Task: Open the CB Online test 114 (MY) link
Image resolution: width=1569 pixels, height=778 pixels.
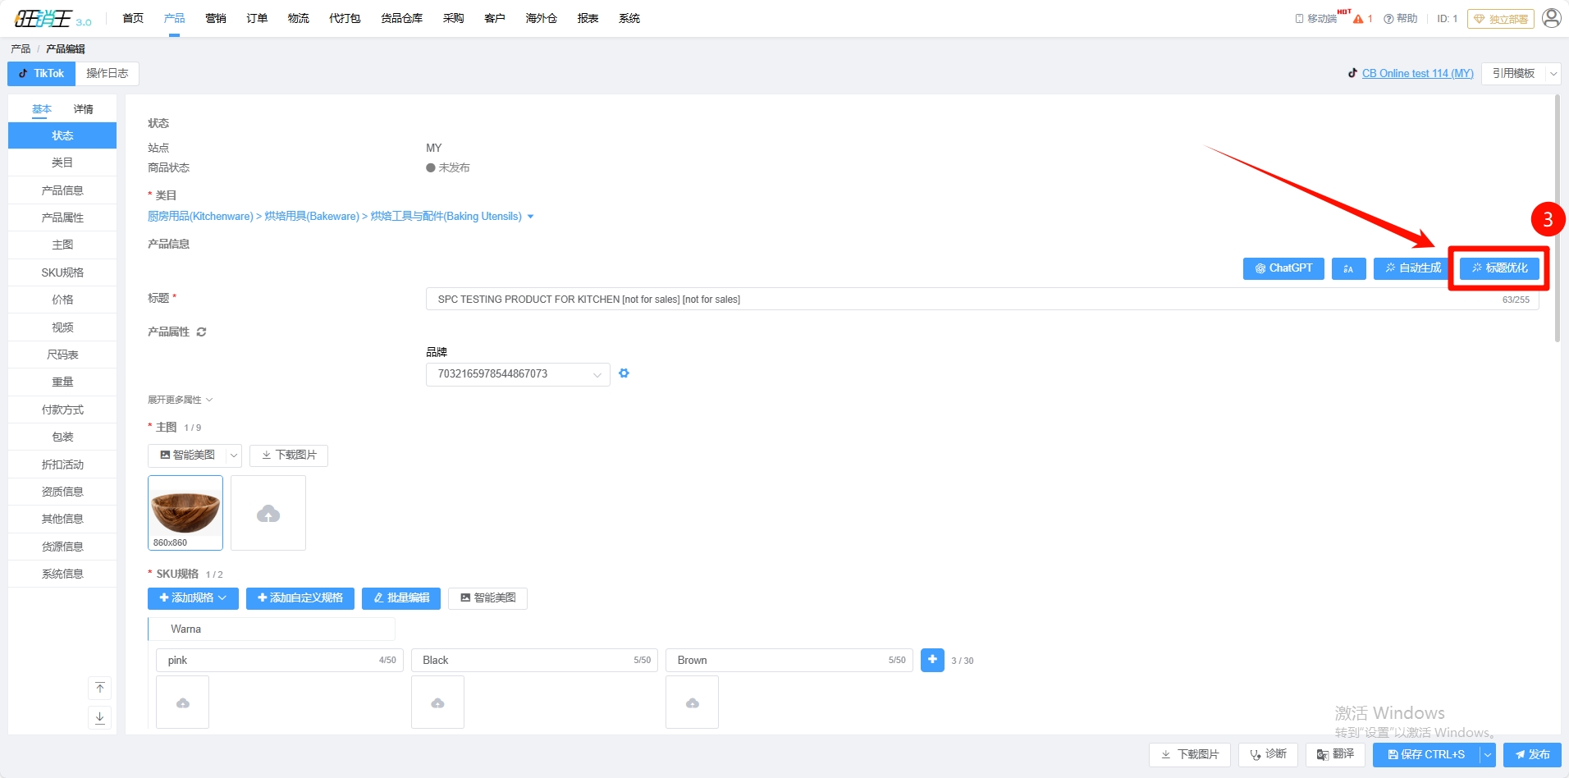Action: point(1417,74)
